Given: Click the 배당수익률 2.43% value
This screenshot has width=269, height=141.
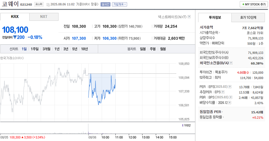Looking at the screenshot, I should point(259,103).
